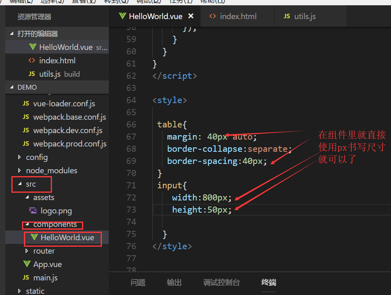Expand the static folder arrow
391x295 pixels.
pyautogui.click(x=19, y=291)
